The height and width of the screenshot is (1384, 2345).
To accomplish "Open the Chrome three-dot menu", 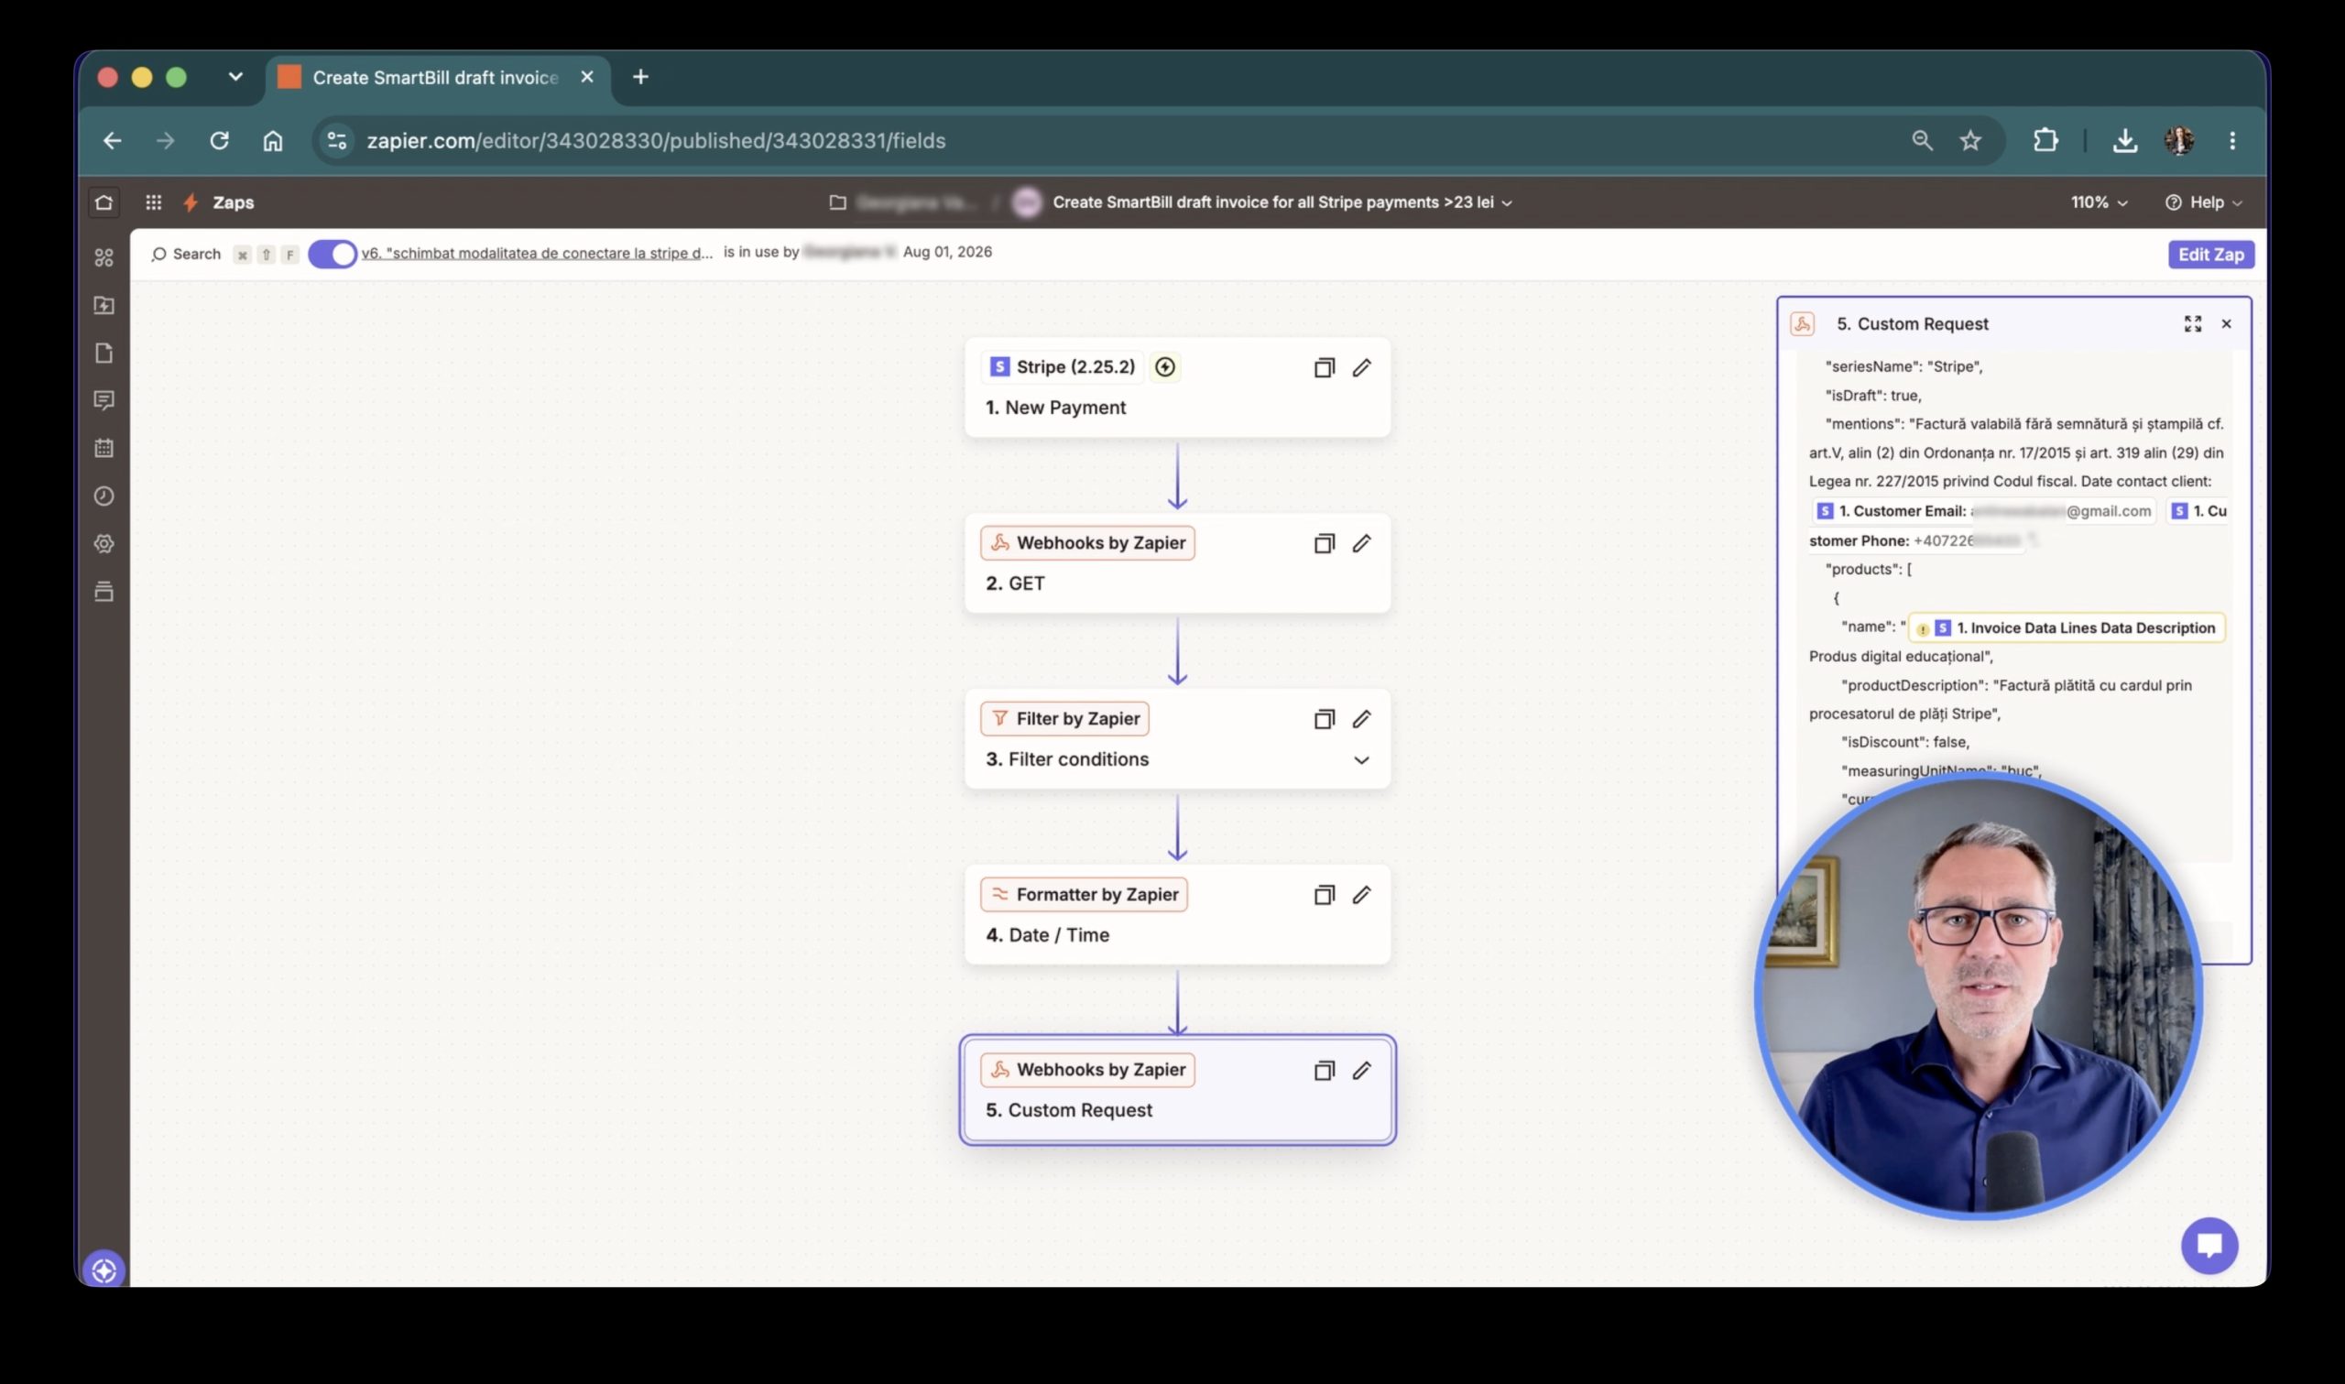I will click(2232, 141).
